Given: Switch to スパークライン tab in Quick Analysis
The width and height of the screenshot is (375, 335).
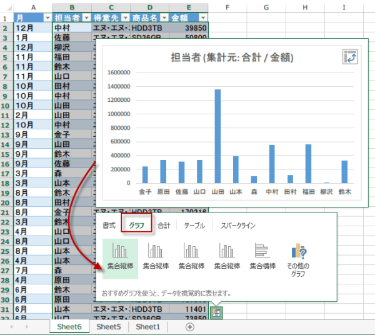Looking at the screenshot, I should click(x=238, y=225).
